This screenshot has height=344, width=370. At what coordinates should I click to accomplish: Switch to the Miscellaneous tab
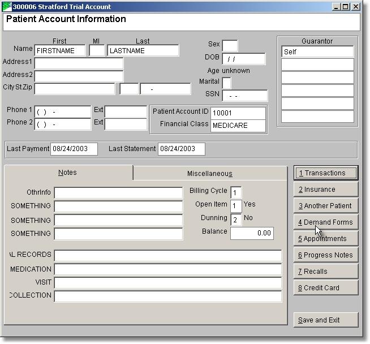point(210,174)
